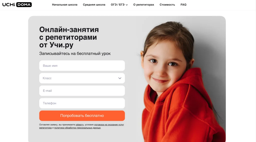Click the UCHi DOMA logo
Screen dimensions: 256x142
click(x=17, y=4)
